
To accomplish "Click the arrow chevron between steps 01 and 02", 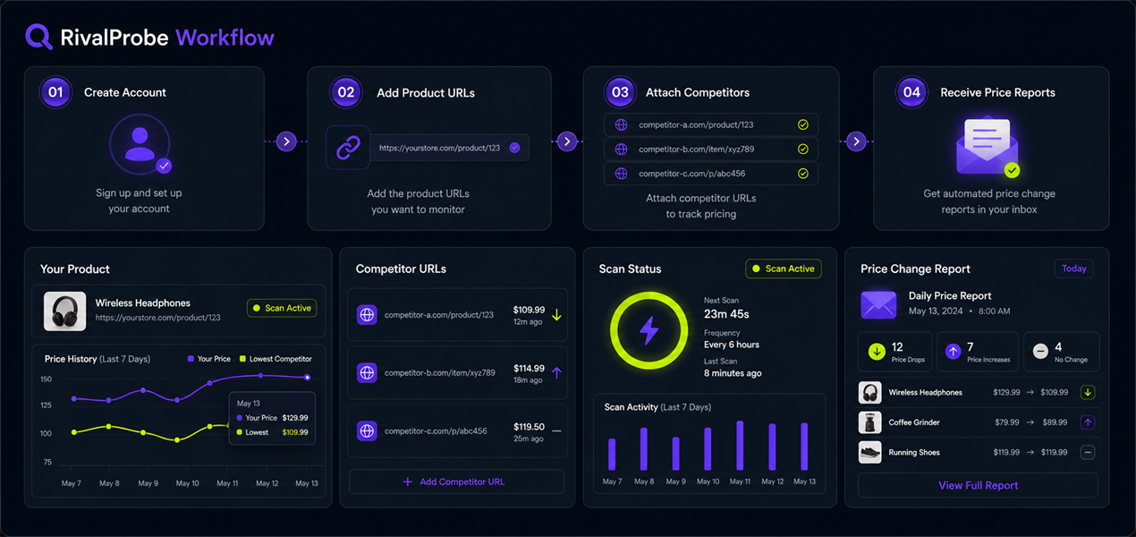I will (x=286, y=141).
